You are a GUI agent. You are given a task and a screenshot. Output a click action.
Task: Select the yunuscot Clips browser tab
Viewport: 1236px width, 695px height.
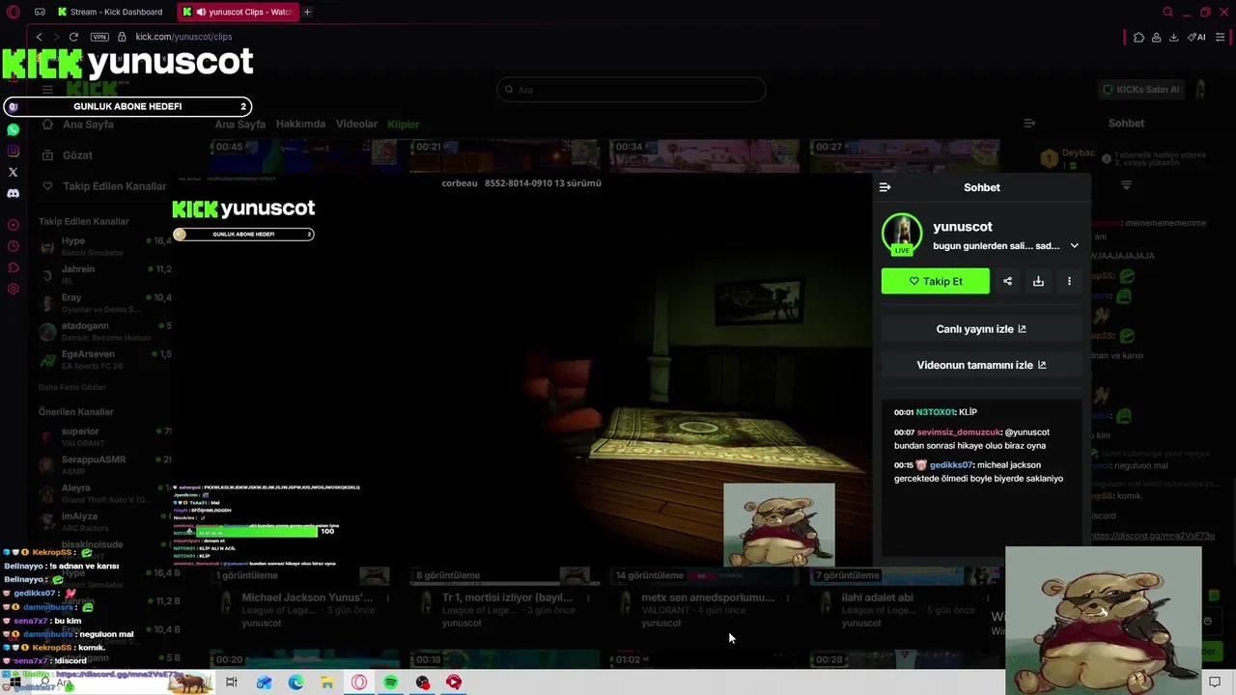click(x=237, y=12)
